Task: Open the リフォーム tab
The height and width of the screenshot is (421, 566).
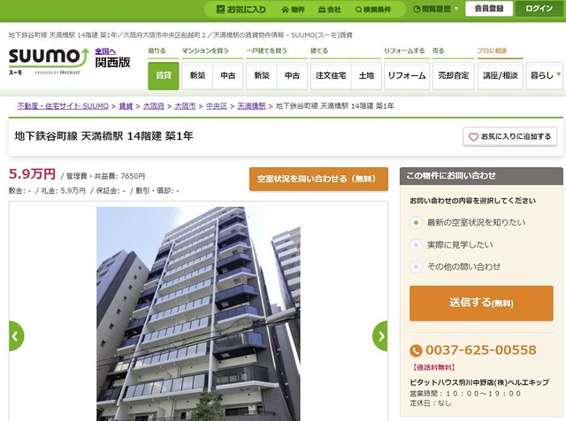Action: click(407, 75)
